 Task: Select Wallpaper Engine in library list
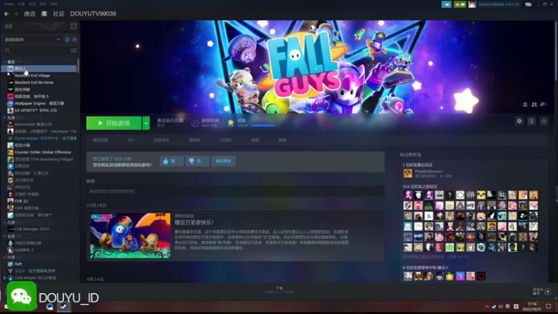(x=39, y=103)
